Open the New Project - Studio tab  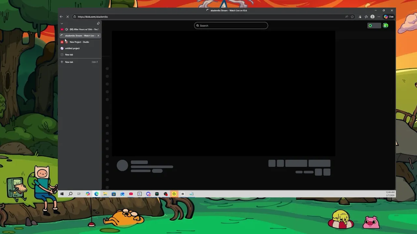pos(80,42)
